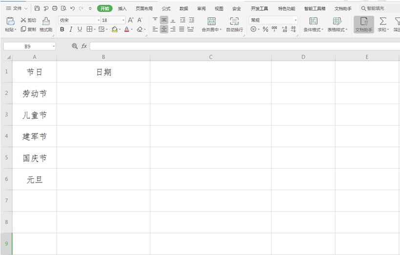This screenshot has width=400, height=255.
Task: Toggle top vertical alignment
Action: point(155,20)
